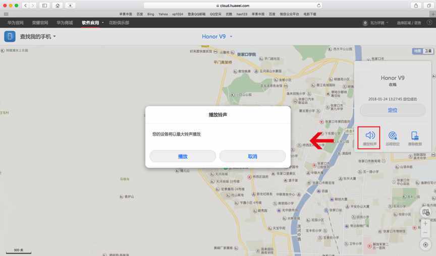Open the map layers icon
Screen dimensions: 436x256
coord(426,212)
